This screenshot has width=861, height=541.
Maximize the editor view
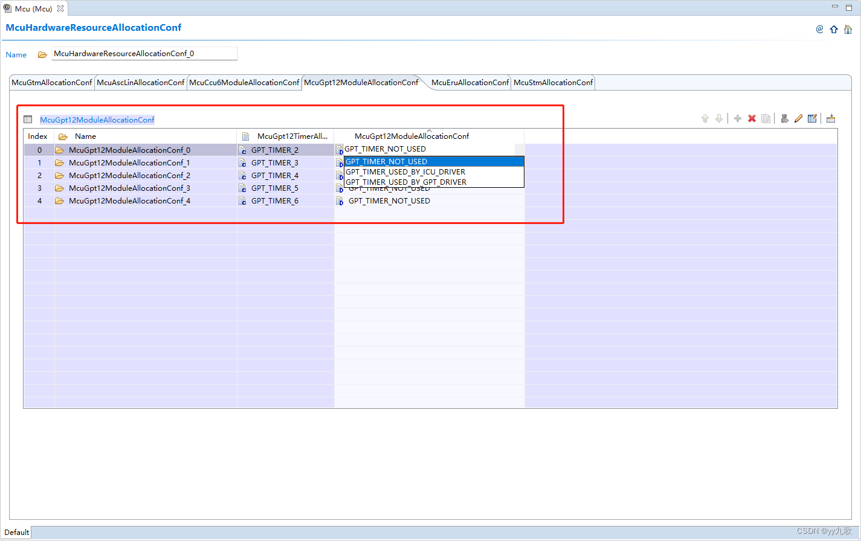[849, 7]
